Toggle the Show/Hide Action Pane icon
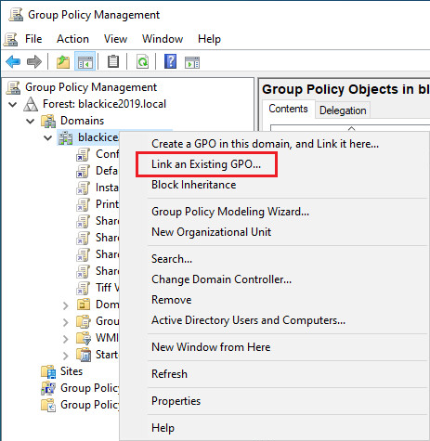This screenshot has width=430, height=441. point(192,62)
